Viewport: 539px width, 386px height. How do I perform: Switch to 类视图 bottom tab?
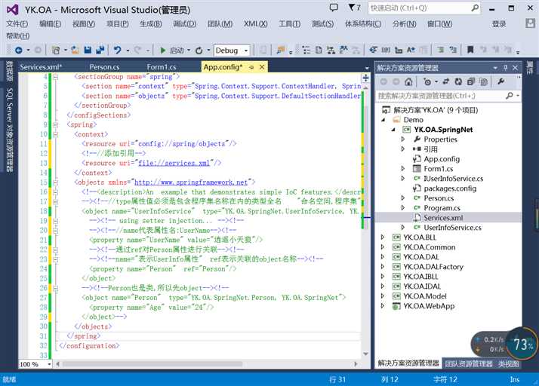click(x=508, y=363)
